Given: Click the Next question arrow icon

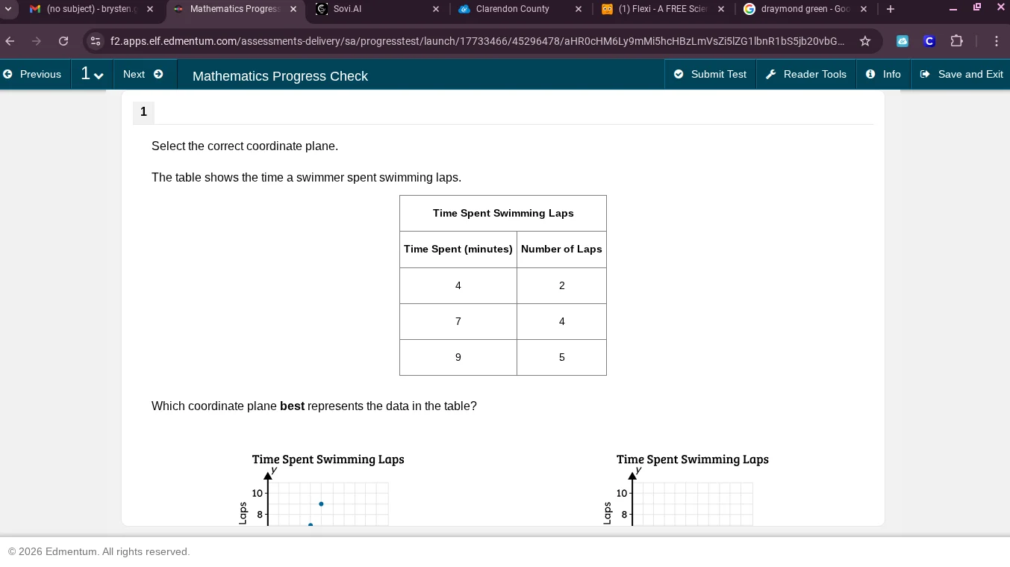Looking at the screenshot, I should coord(157,74).
